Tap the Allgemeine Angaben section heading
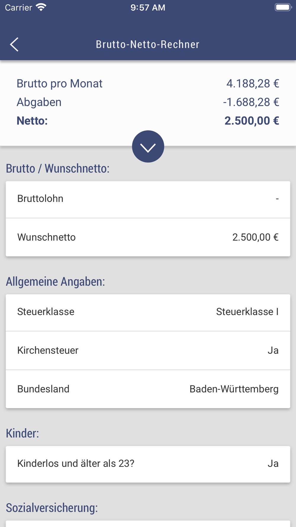 (x=55, y=282)
